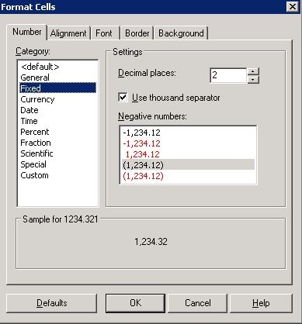The height and width of the screenshot is (324, 302).
Task: Pick the Currency category
Action: click(57, 99)
